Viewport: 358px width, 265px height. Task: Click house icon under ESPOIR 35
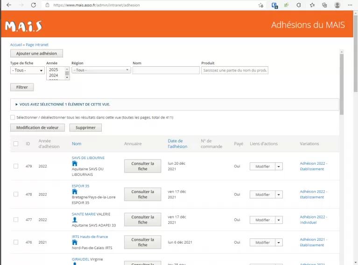75,191
